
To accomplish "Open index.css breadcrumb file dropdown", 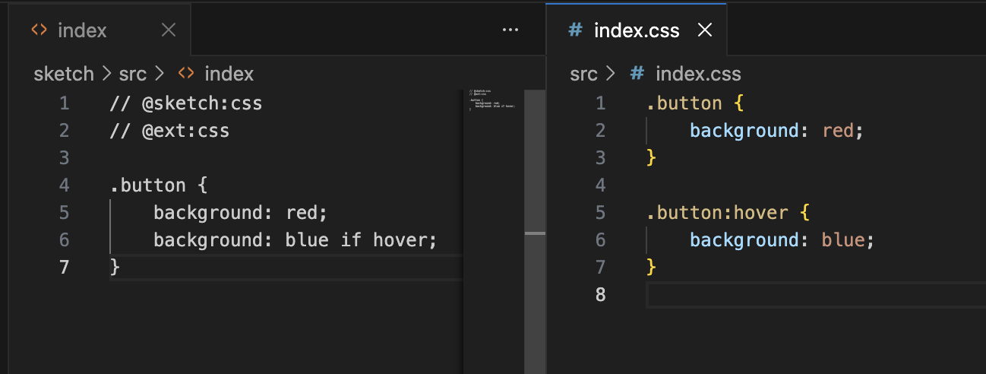I will (x=697, y=74).
